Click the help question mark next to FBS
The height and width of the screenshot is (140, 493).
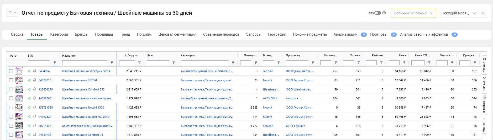click(384, 13)
